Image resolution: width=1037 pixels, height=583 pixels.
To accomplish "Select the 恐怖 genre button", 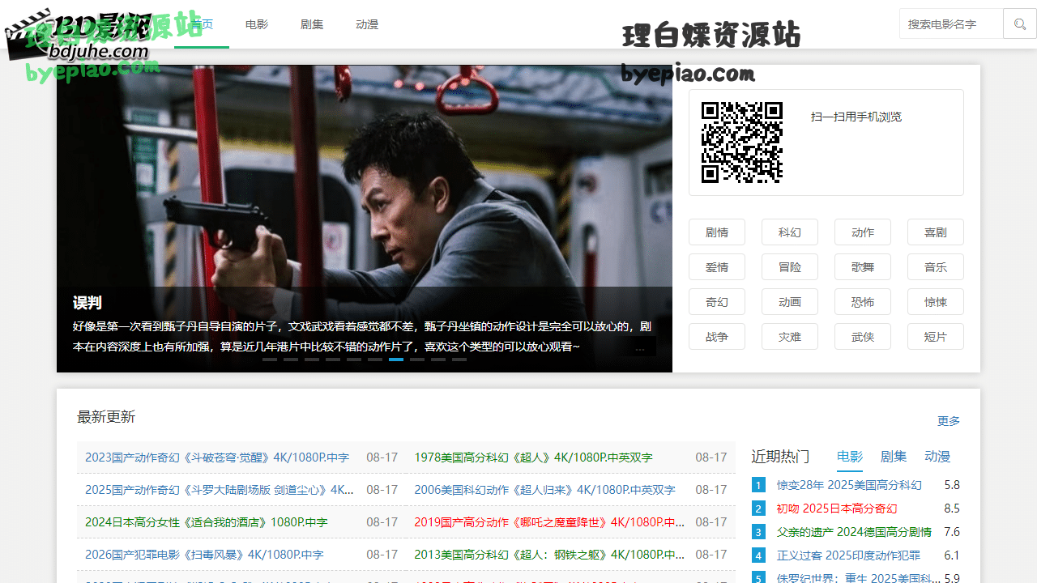I will coord(863,302).
